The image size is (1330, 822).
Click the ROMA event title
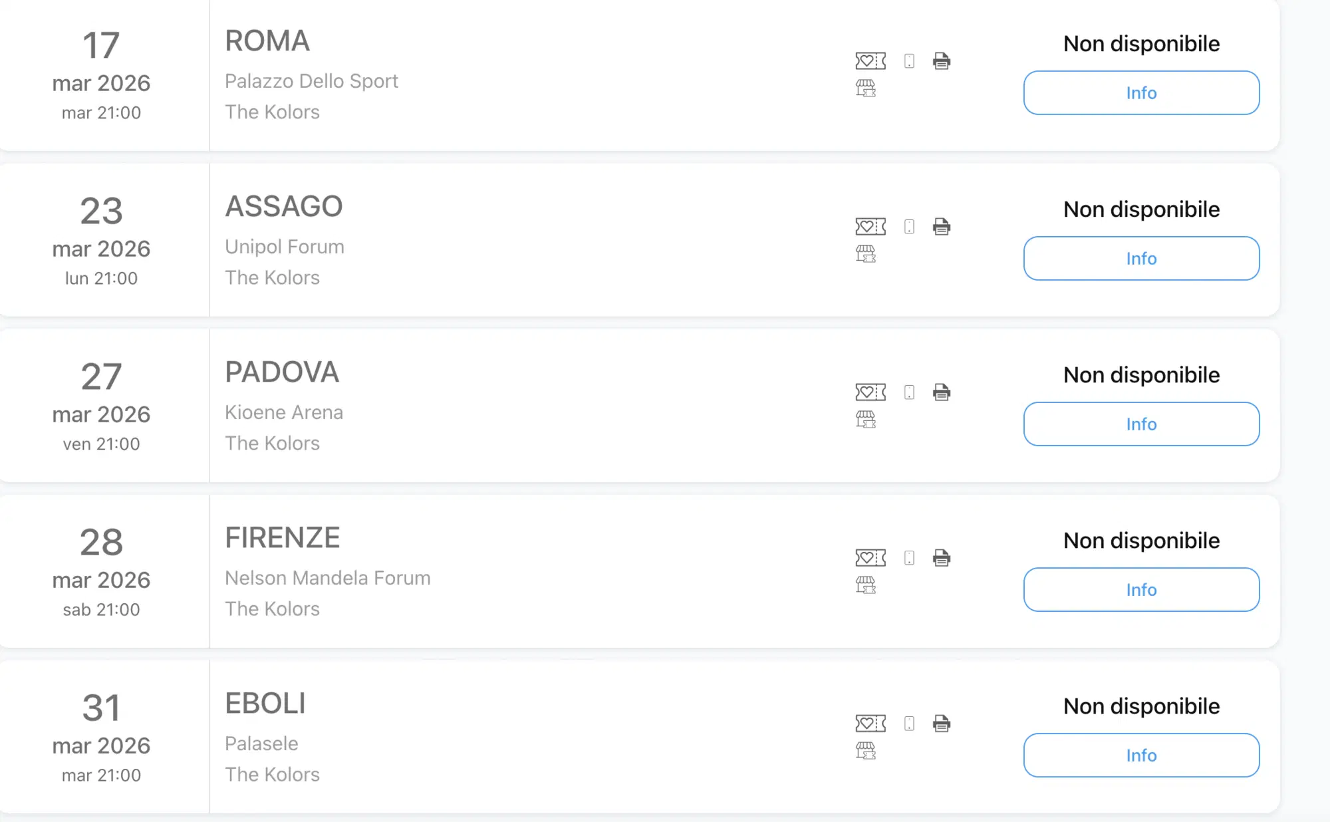[x=267, y=41]
